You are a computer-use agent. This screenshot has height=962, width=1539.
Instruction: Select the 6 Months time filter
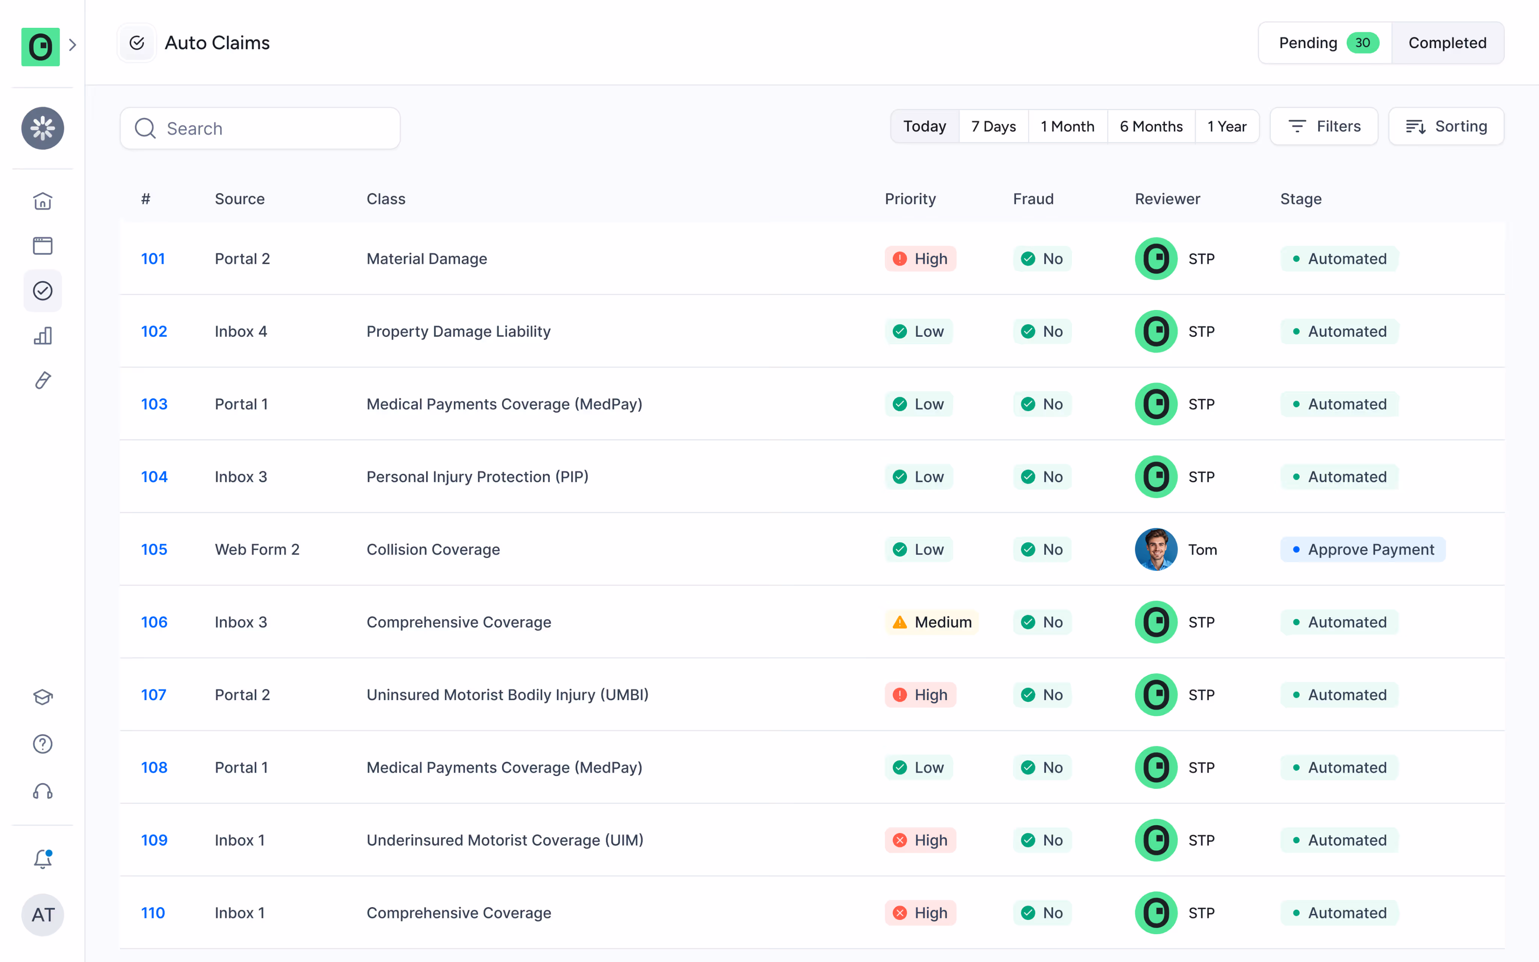coord(1151,126)
